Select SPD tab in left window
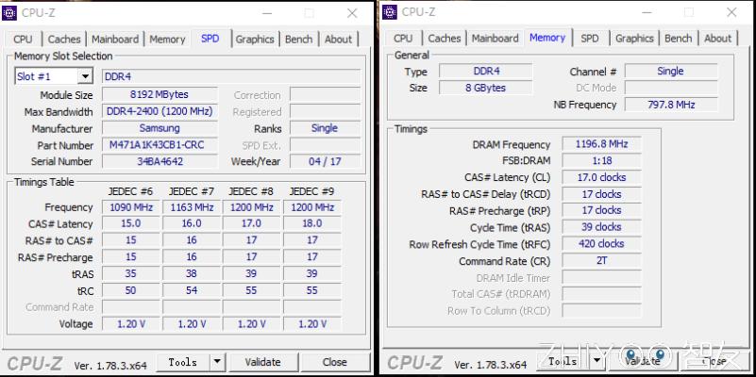The image size is (756, 377). pos(210,39)
